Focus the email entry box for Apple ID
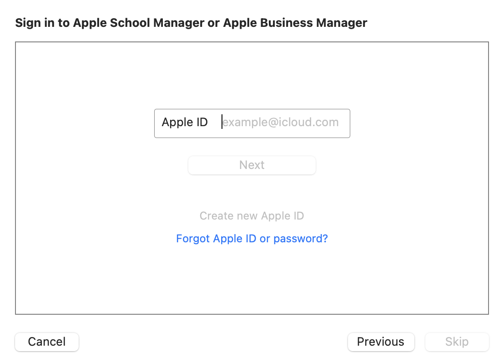Image resolution: width=504 pixels, height=363 pixels. (280, 123)
